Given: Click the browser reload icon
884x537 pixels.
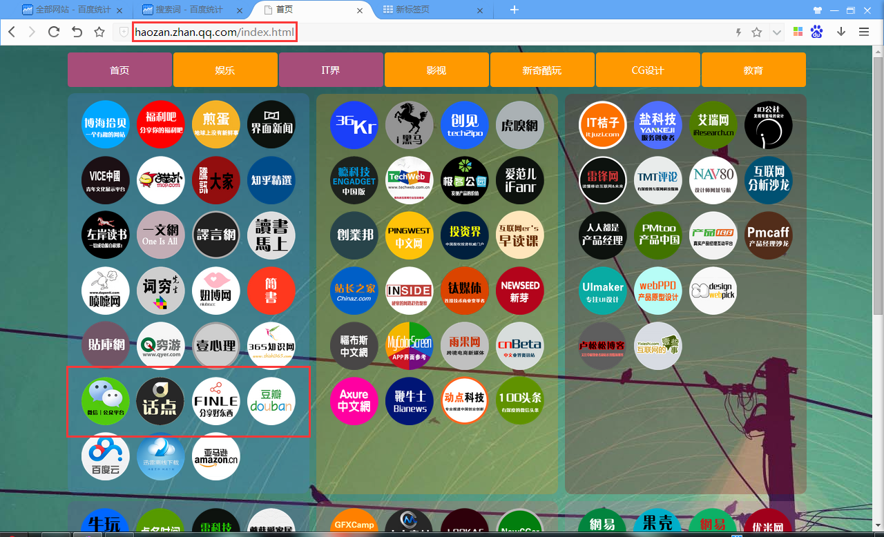Looking at the screenshot, I should [53, 32].
